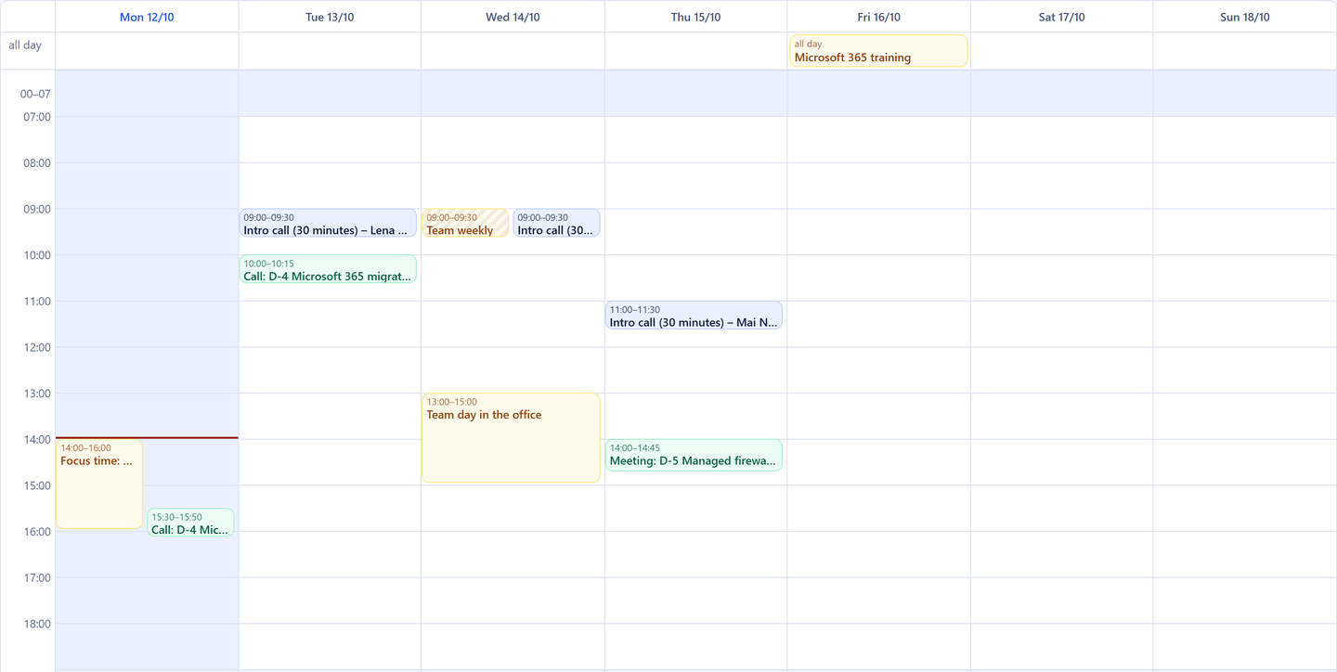The image size is (1337, 672).
Task: Open the Team day in the office event
Action: click(511, 438)
